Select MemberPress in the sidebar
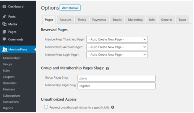The height and width of the screenshot is (113, 194). (18, 50)
